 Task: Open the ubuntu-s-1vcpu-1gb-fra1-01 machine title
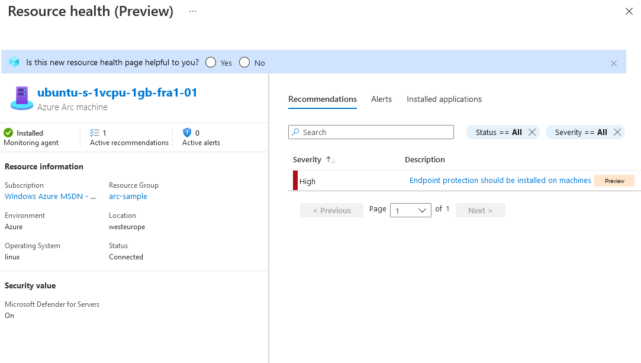click(117, 92)
